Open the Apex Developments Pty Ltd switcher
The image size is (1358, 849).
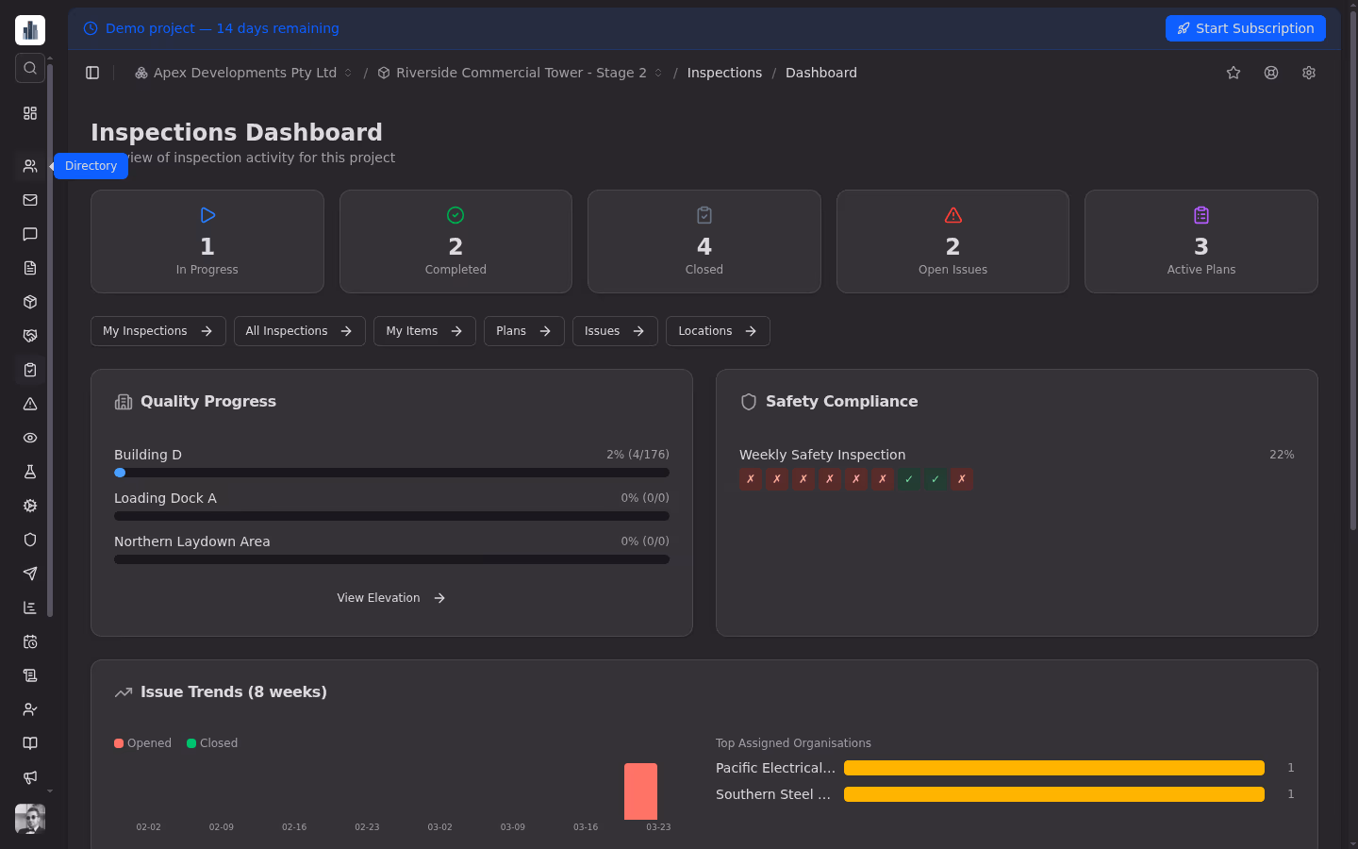(243, 73)
